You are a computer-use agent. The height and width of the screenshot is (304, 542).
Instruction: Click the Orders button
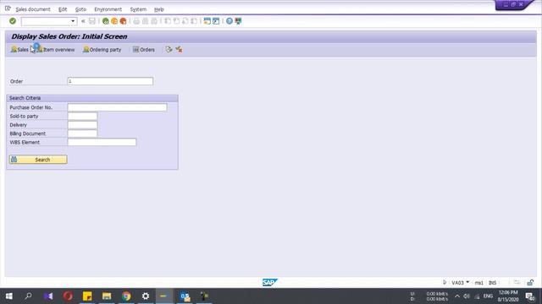(143, 50)
